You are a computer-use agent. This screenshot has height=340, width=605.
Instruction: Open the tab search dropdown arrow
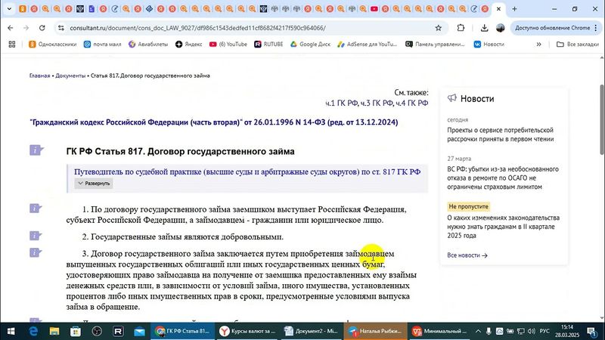[x=9, y=8]
